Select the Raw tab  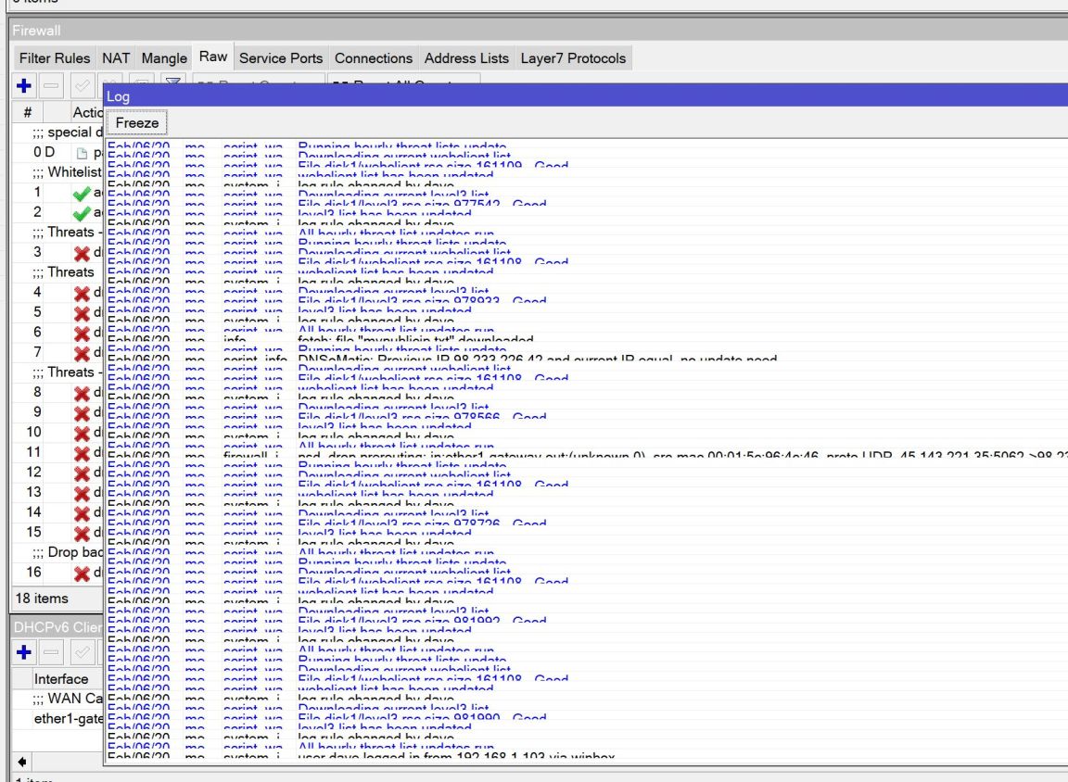click(213, 57)
